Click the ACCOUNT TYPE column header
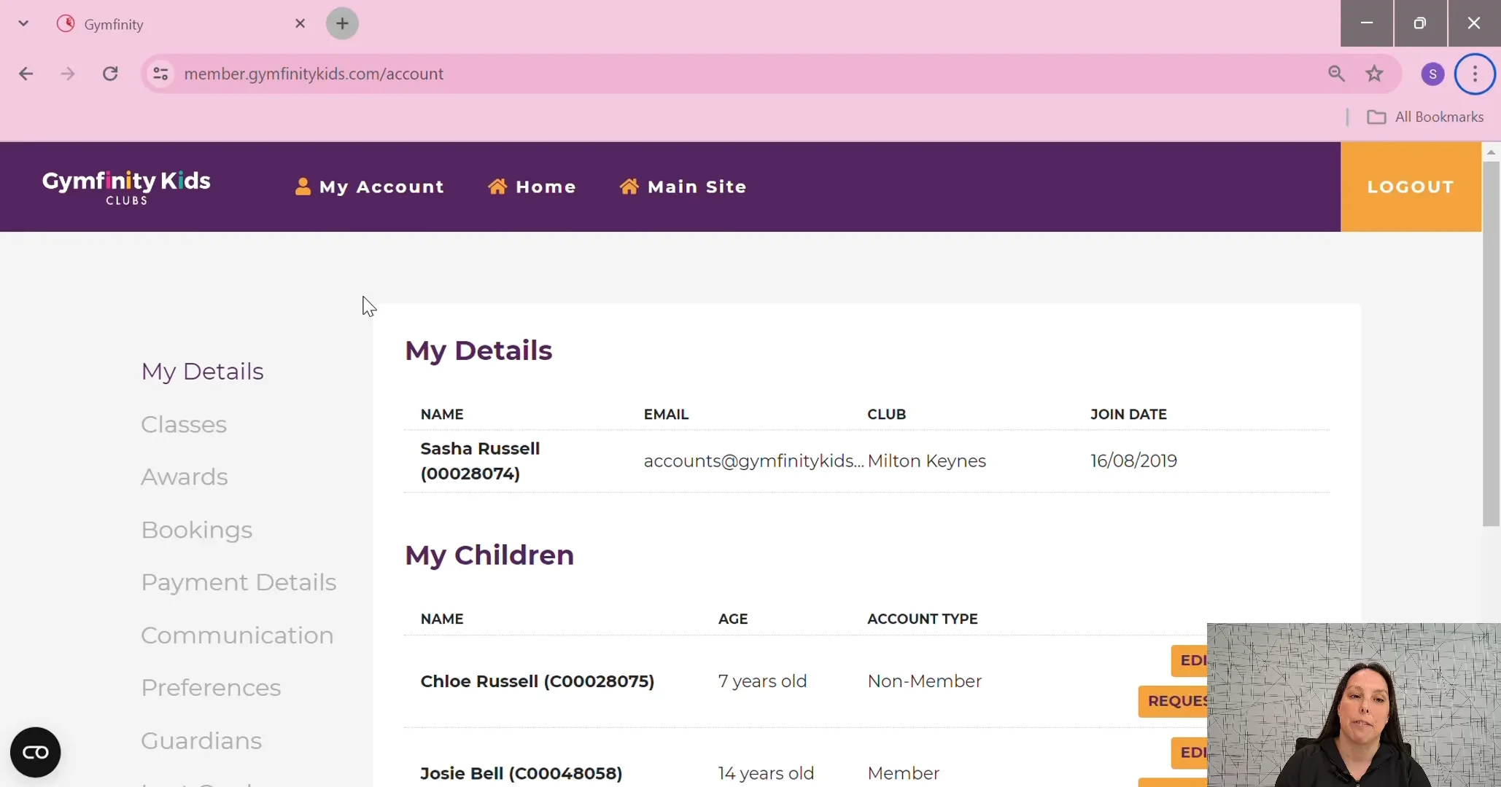Screen dimensions: 1501x787 pos(922,619)
